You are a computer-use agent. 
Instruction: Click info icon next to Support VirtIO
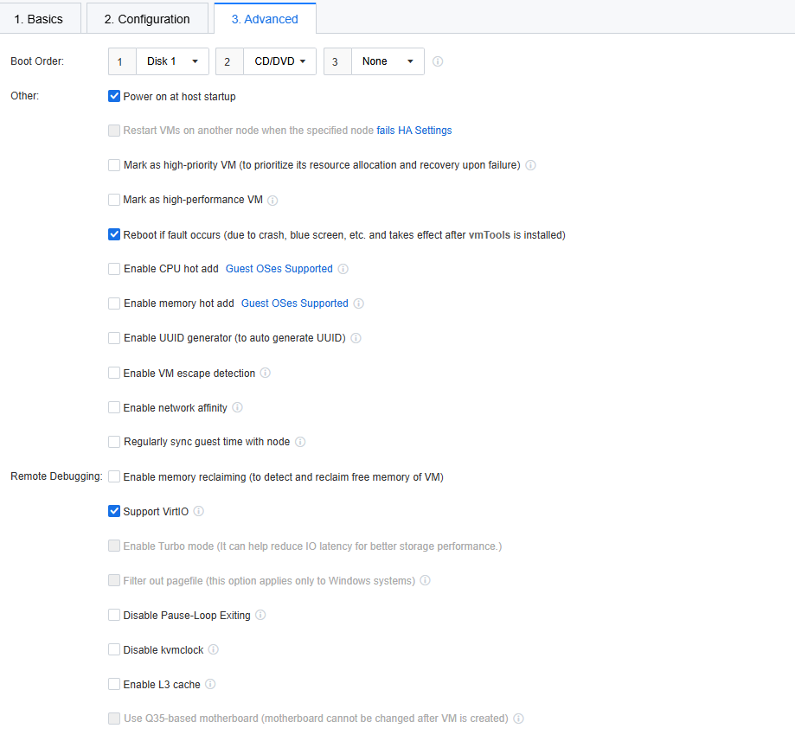coord(199,511)
